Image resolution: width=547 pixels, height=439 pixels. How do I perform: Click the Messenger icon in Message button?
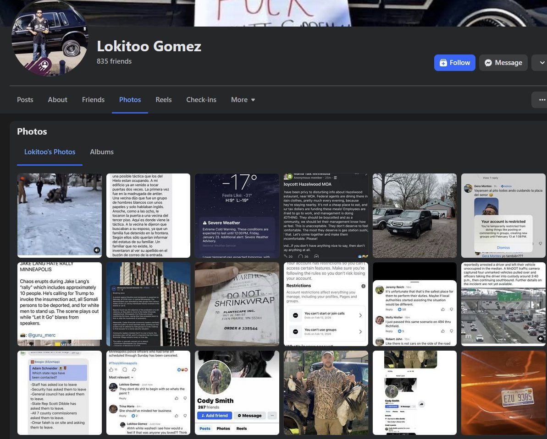click(x=488, y=63)
